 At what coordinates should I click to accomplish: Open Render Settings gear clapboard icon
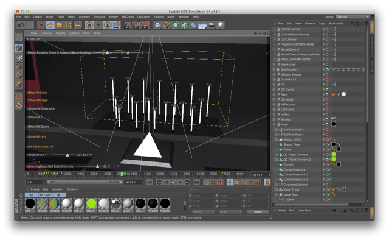tap(146, 25)
